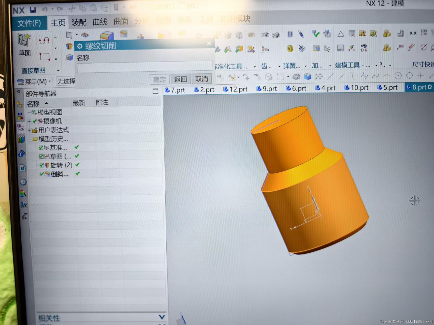Click the 返回 button in dialog

tap(180, 79)
